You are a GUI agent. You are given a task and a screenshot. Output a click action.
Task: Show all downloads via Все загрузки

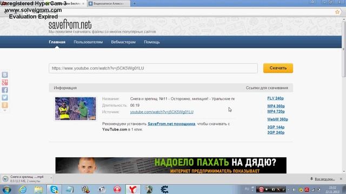tap(324, 179)
